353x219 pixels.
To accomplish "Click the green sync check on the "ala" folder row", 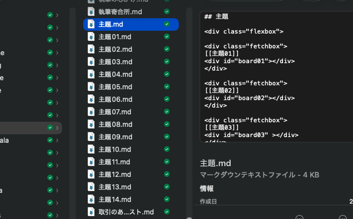I will [x=50, y=140].
